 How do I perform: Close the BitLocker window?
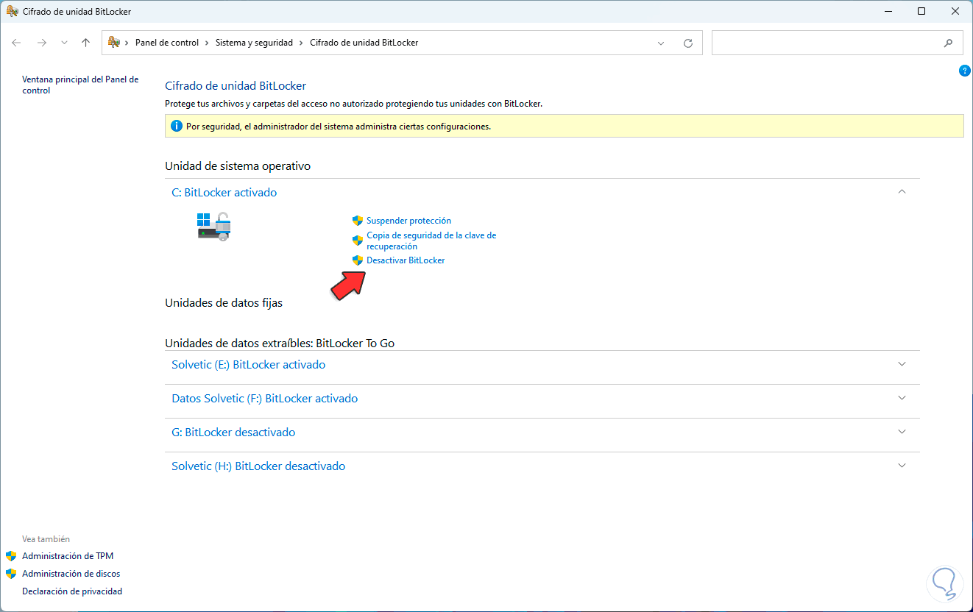pyautogui.click(x=955, y=12)
